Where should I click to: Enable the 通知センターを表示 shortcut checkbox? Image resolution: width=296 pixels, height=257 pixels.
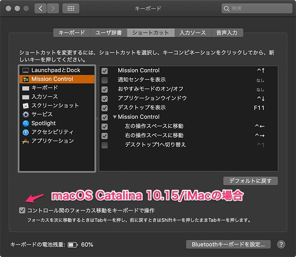[x=105, y=80]
